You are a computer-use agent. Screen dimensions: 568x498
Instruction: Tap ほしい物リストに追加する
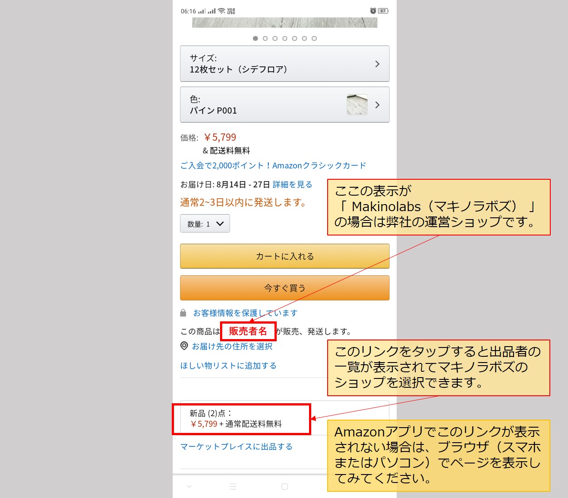point(228,366)
